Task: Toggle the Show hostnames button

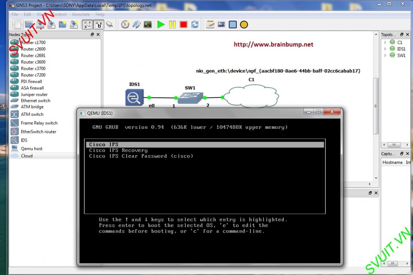Action: (x=99, y=25)
